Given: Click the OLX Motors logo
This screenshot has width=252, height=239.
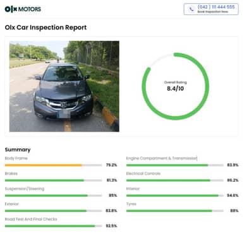Looking at the screenshot, I should pos(23,9).
